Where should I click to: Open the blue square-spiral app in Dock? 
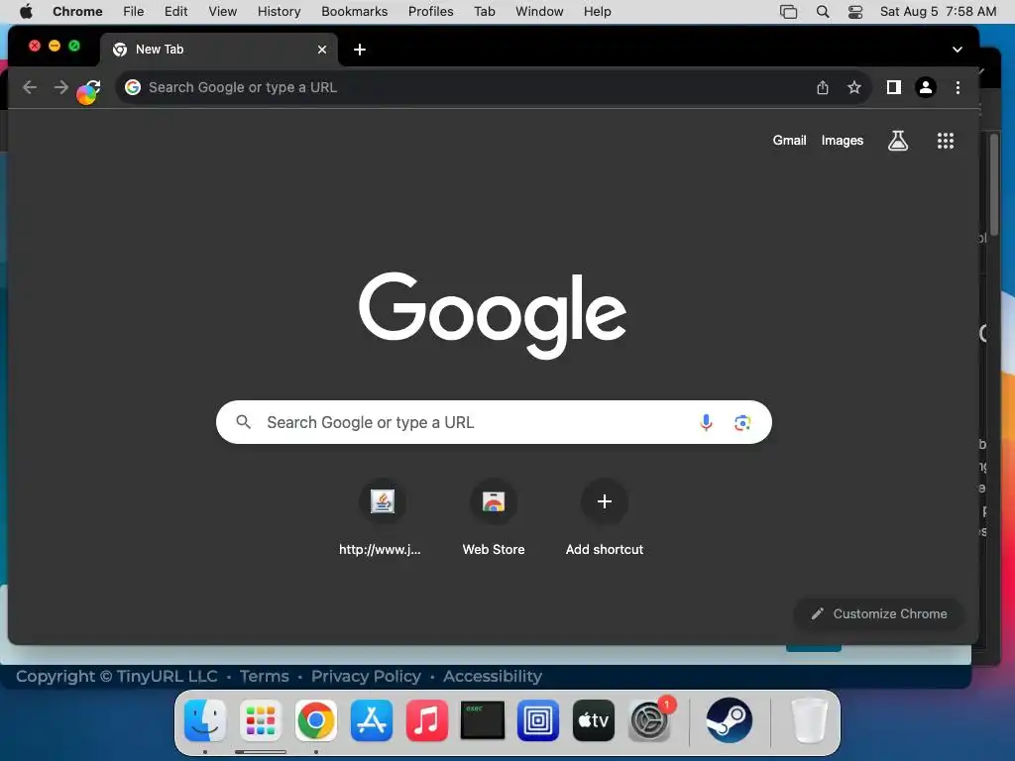(538, 720)
